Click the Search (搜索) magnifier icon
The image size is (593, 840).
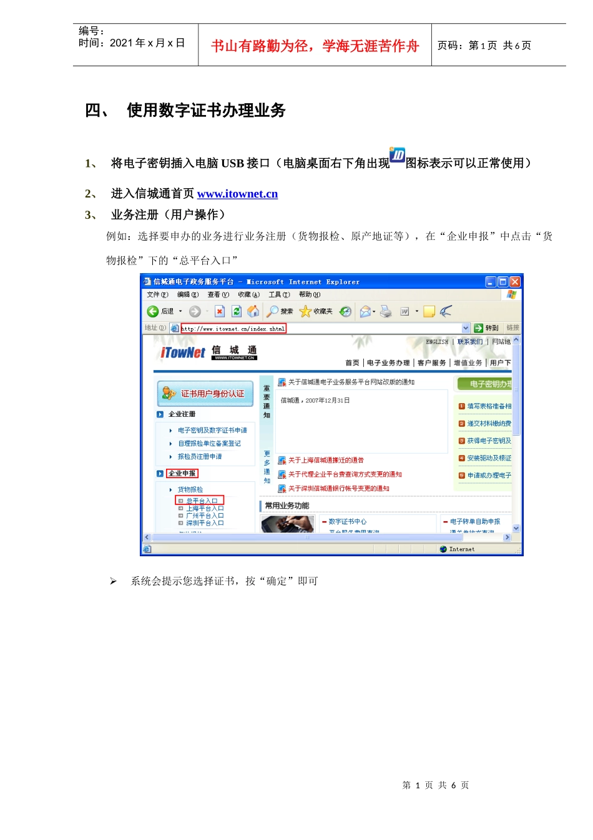click(x=273, y=311)
